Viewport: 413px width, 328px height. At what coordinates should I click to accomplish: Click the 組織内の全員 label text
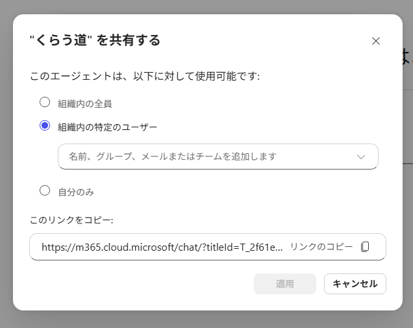pos(85,104)
